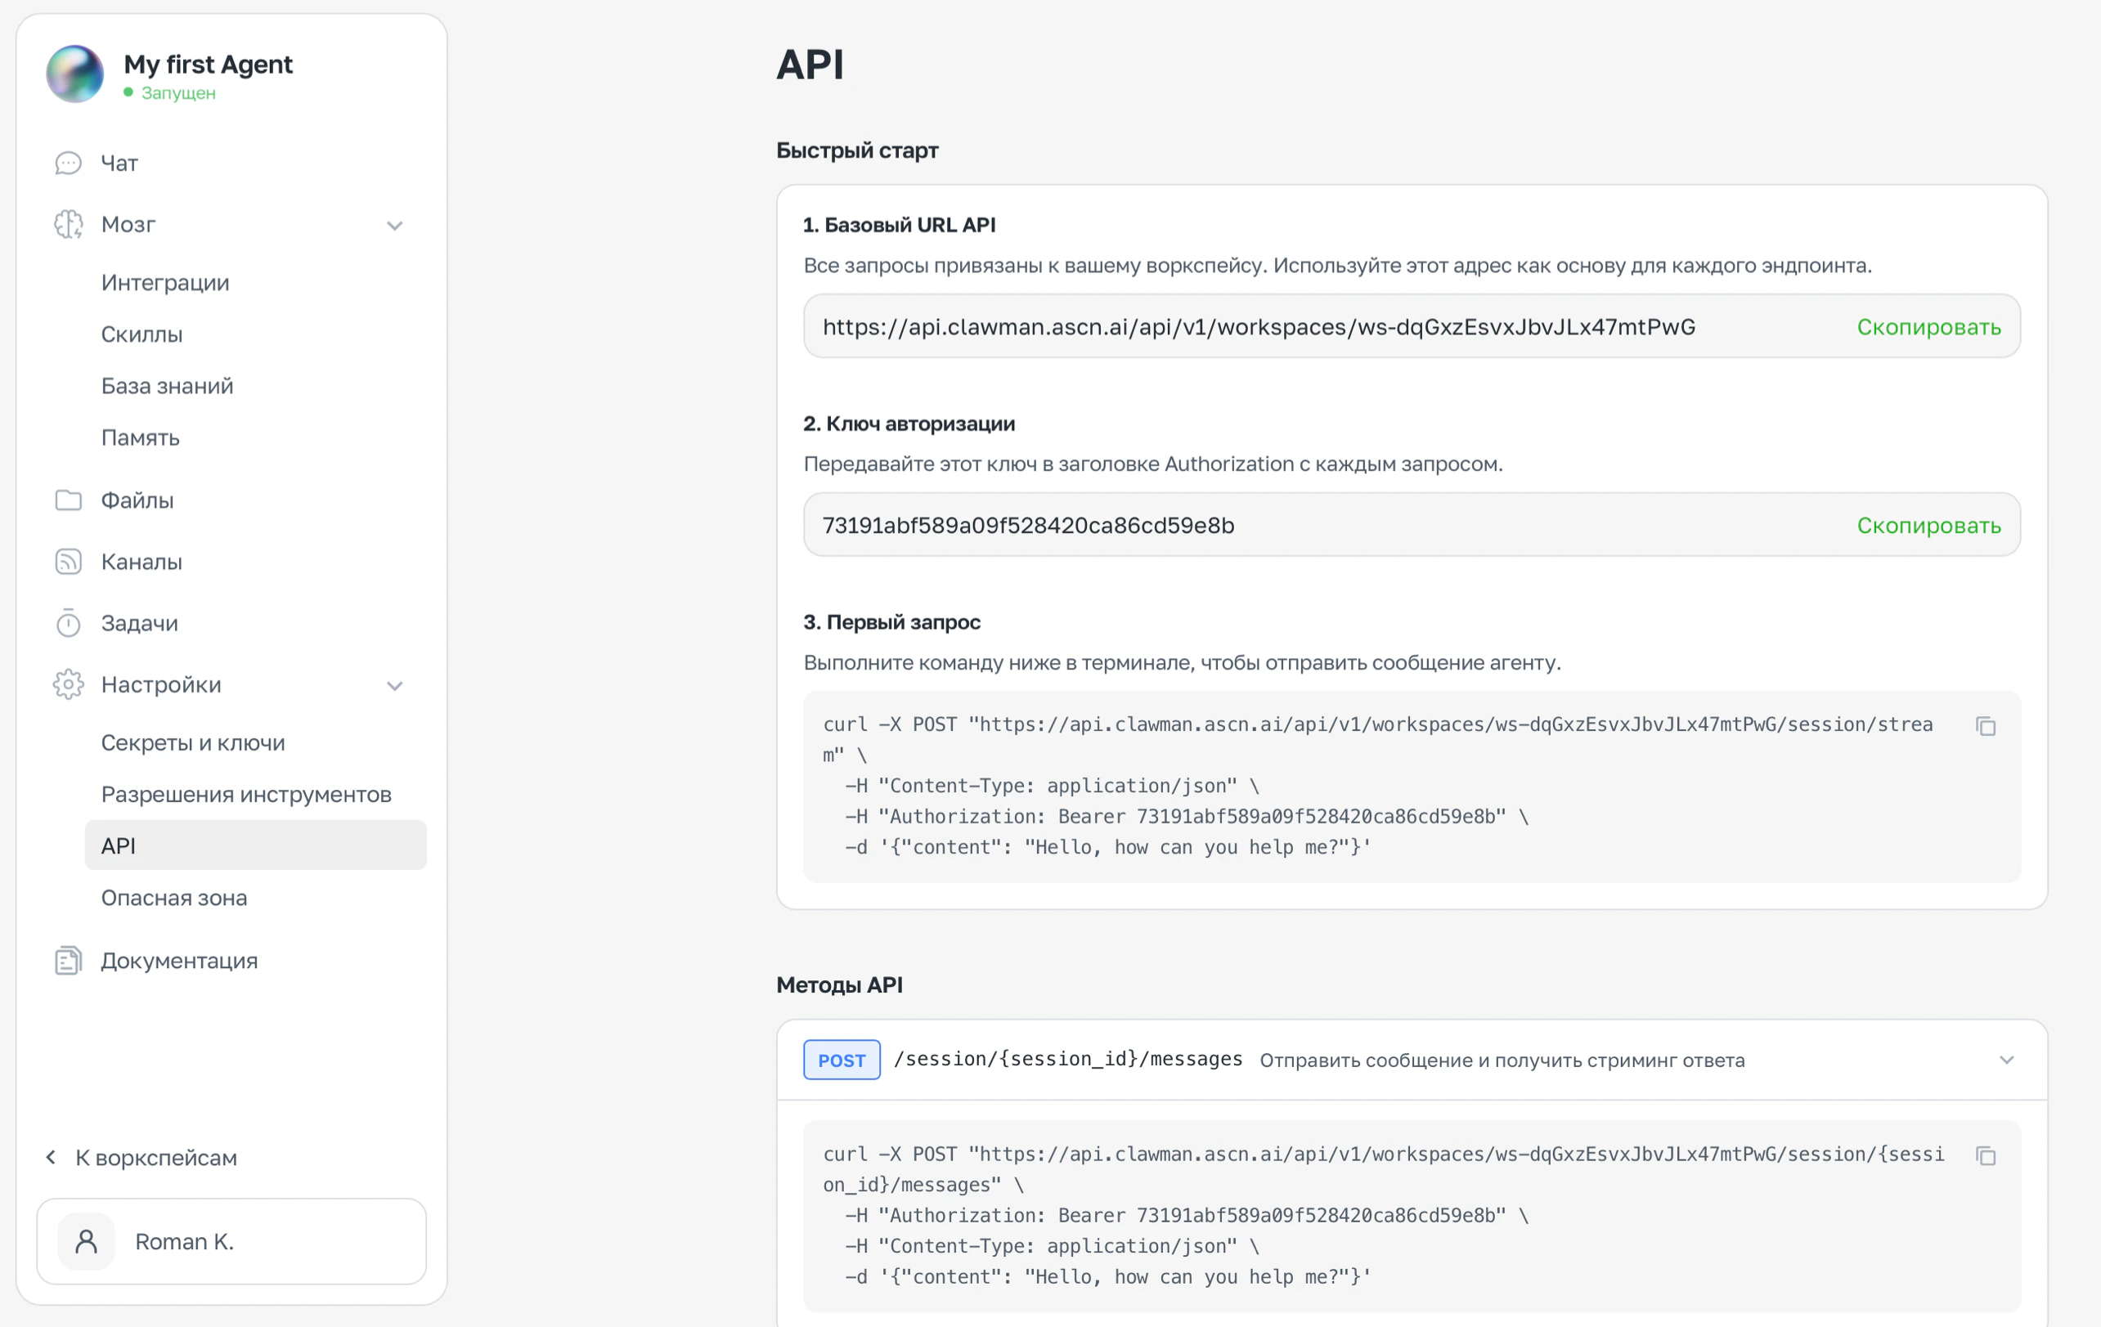Click the My first Agent title
The width and height of the screenshot is (2101, 1327).
[x=208, y=64]
